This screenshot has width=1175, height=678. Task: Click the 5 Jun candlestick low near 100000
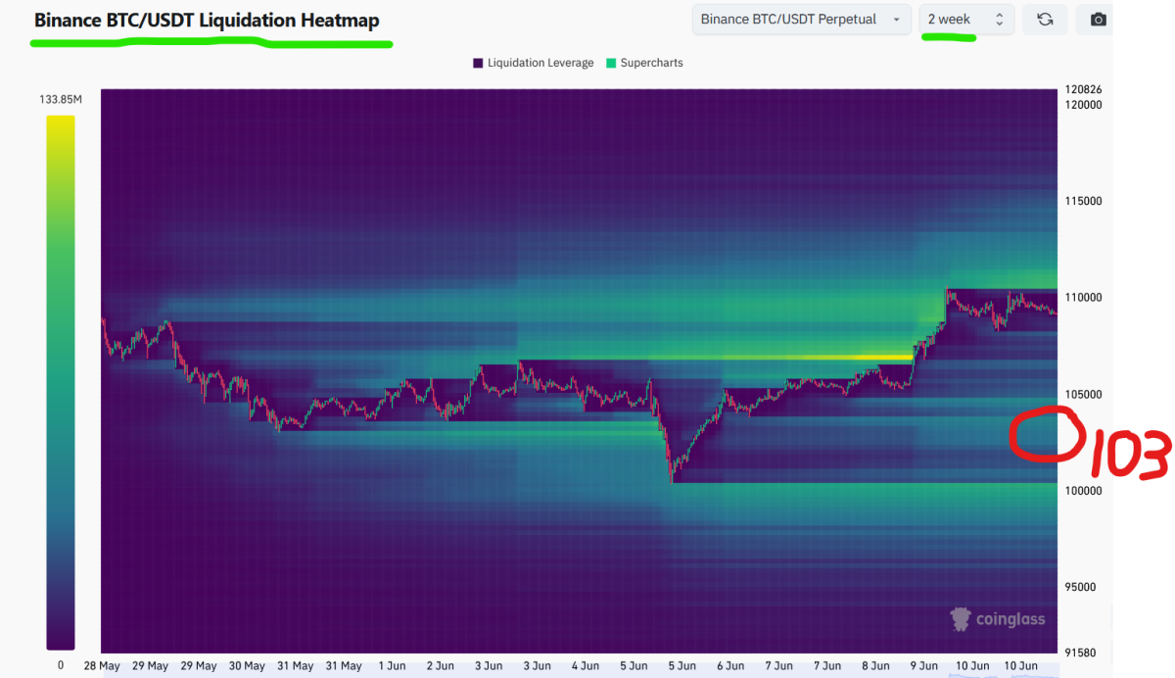coord(672,478)
